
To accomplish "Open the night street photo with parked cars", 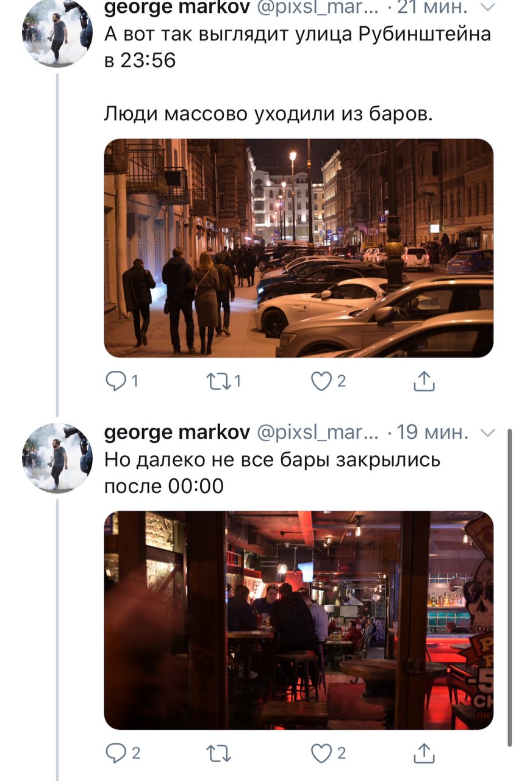I will [x=299, y=248].
